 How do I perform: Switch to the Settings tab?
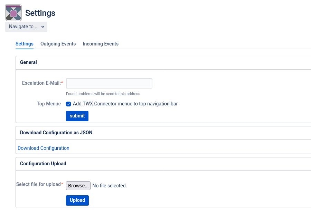[25, 44]
